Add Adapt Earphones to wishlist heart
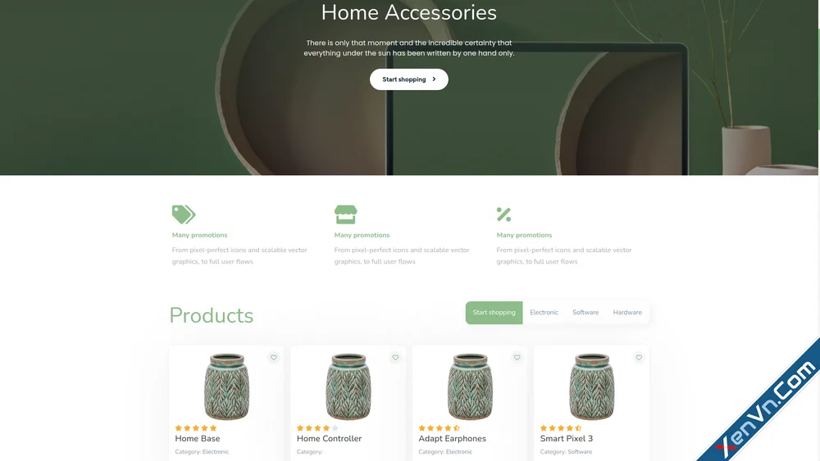 click(517, 358)
